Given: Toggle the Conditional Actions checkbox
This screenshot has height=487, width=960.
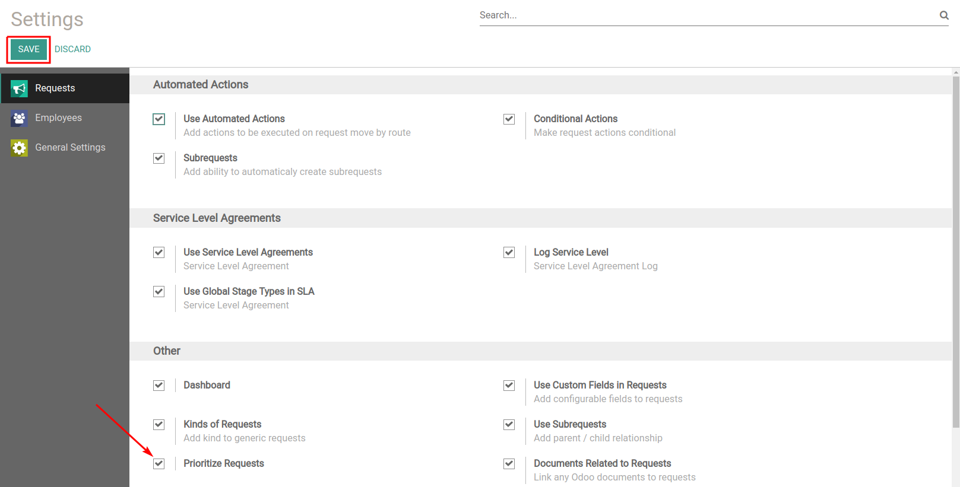Looking at the screenshot, I should [x=509, y=119].
